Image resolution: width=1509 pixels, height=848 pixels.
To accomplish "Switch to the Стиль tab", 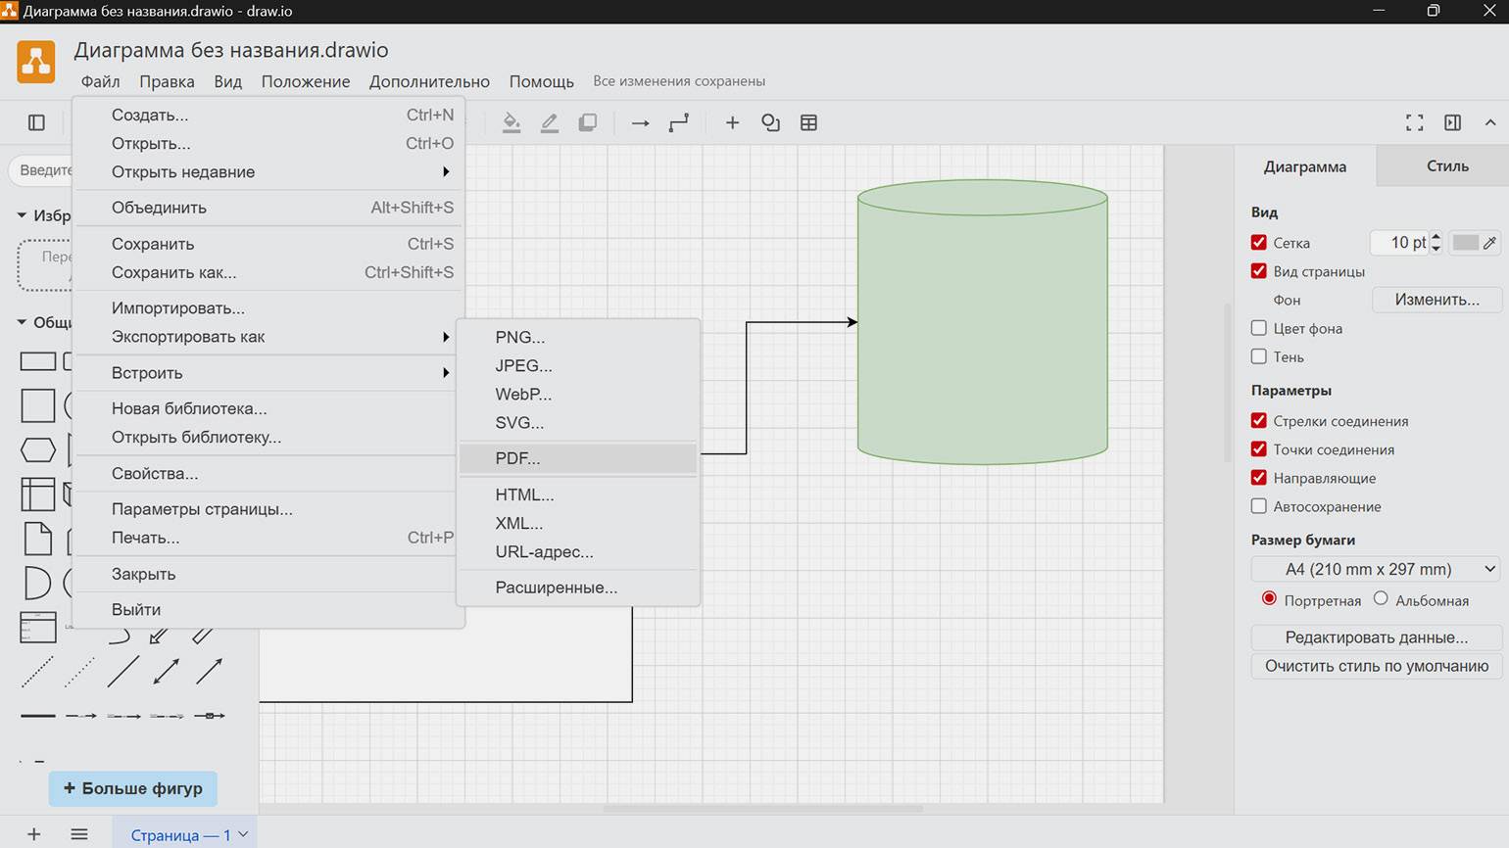I will [x=1447, y=165].
